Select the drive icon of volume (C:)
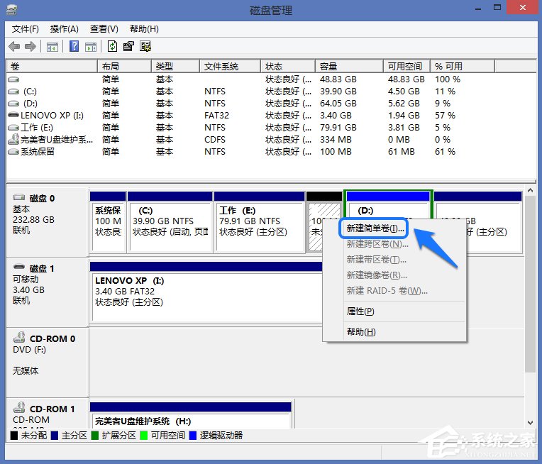The width and height of the screenshot is (542, 464). pos(13,92)
